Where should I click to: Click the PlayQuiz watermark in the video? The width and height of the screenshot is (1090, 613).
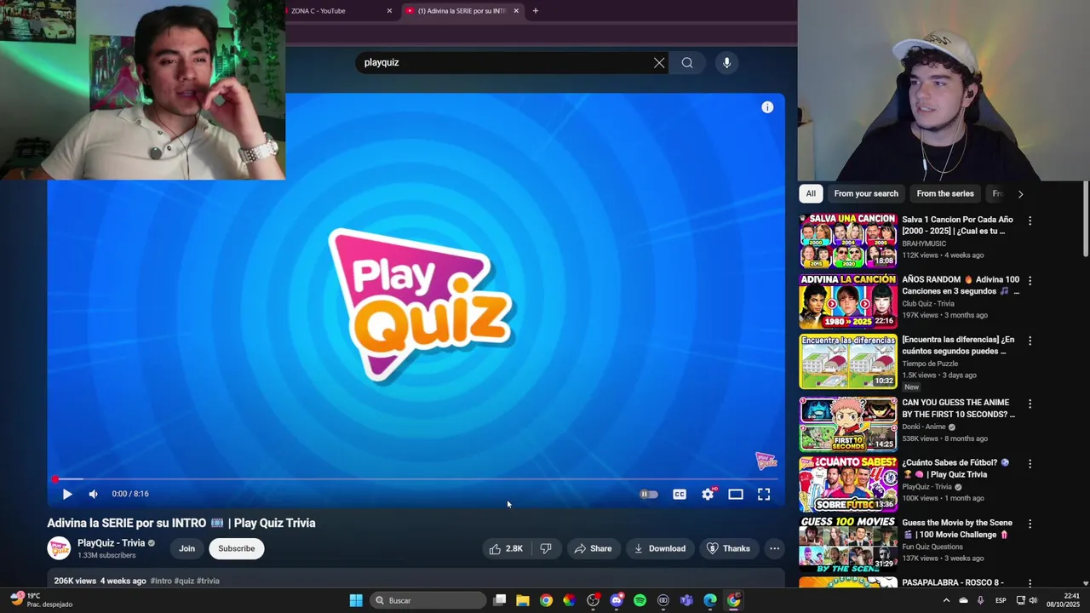coord(766,461)
